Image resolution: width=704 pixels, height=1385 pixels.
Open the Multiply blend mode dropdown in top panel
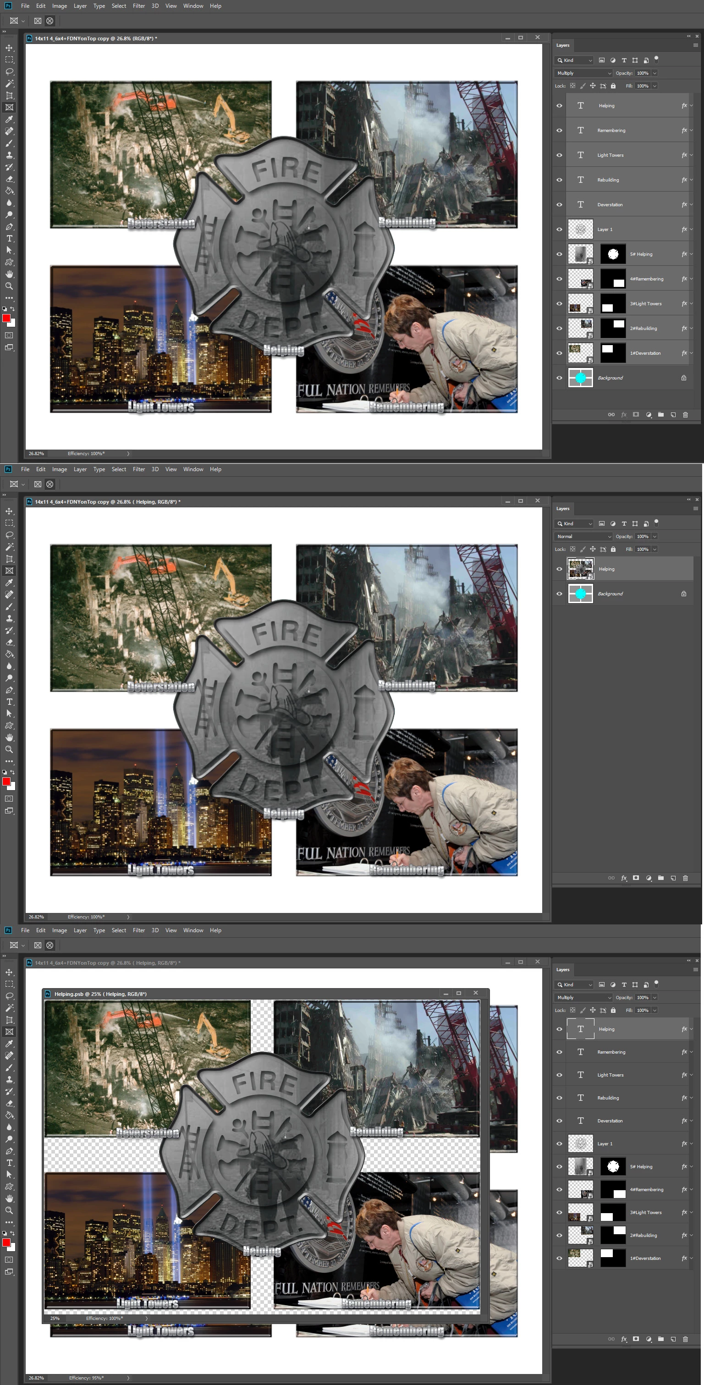click(x=583, y=73)
